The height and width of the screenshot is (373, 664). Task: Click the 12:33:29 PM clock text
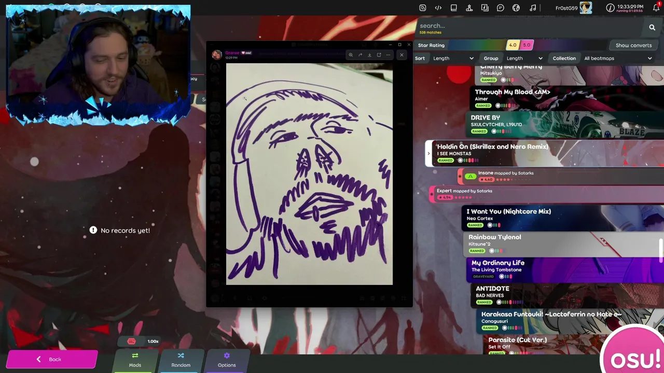pos(630,7)
